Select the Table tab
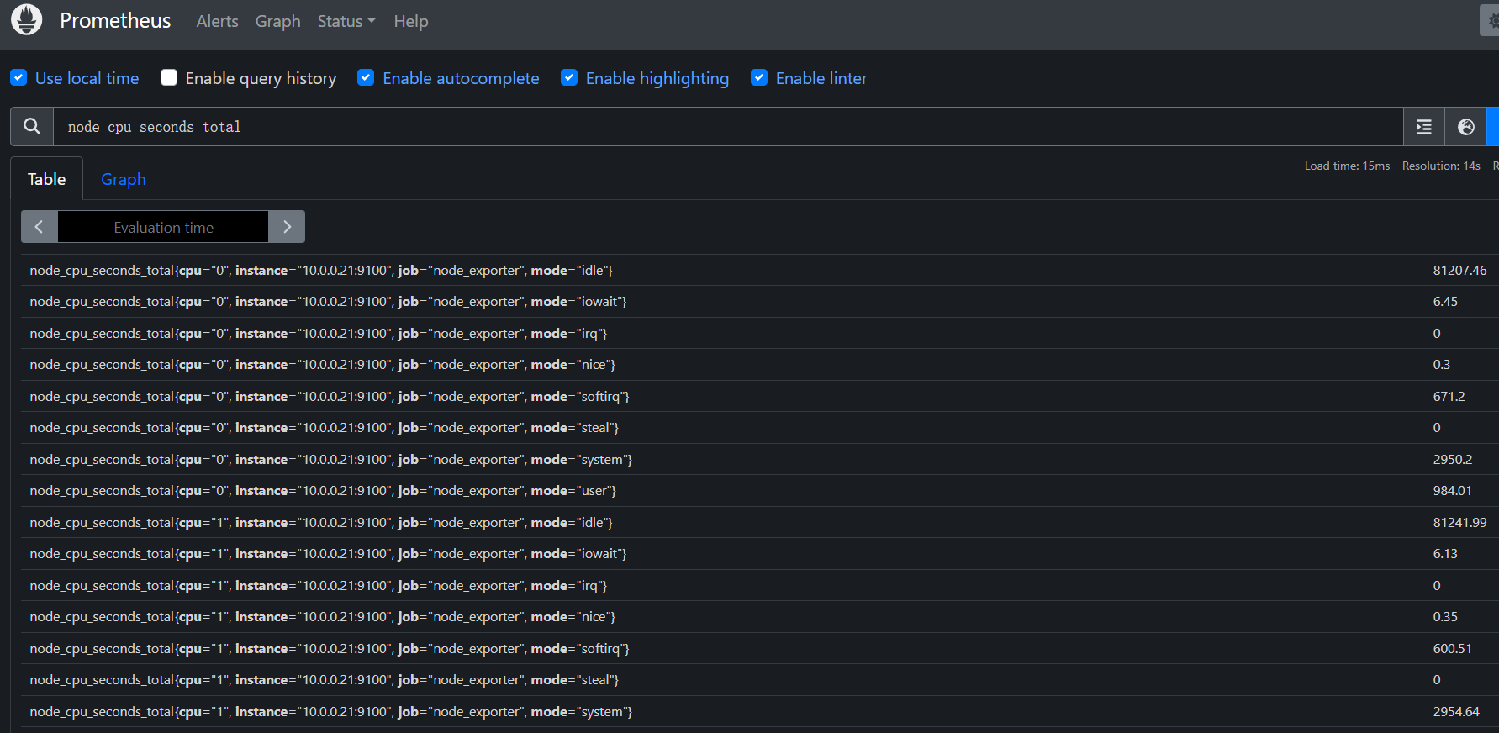This screenshot has height=733, width=1499. [x=46, y=179]
